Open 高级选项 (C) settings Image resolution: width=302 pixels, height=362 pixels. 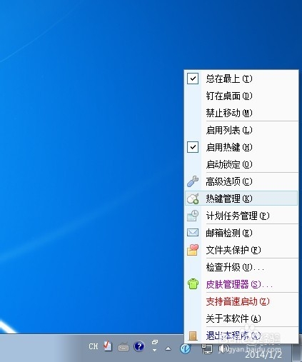[x=241, y=181]
